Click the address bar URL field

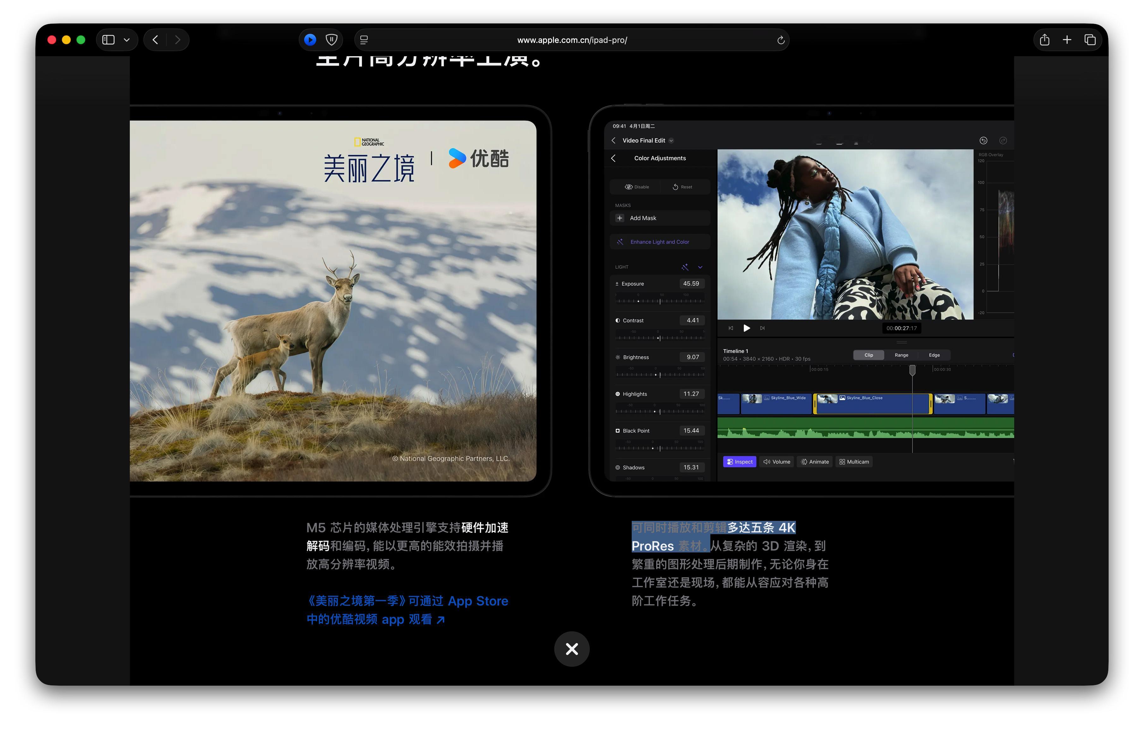click(x=571, y=40)
